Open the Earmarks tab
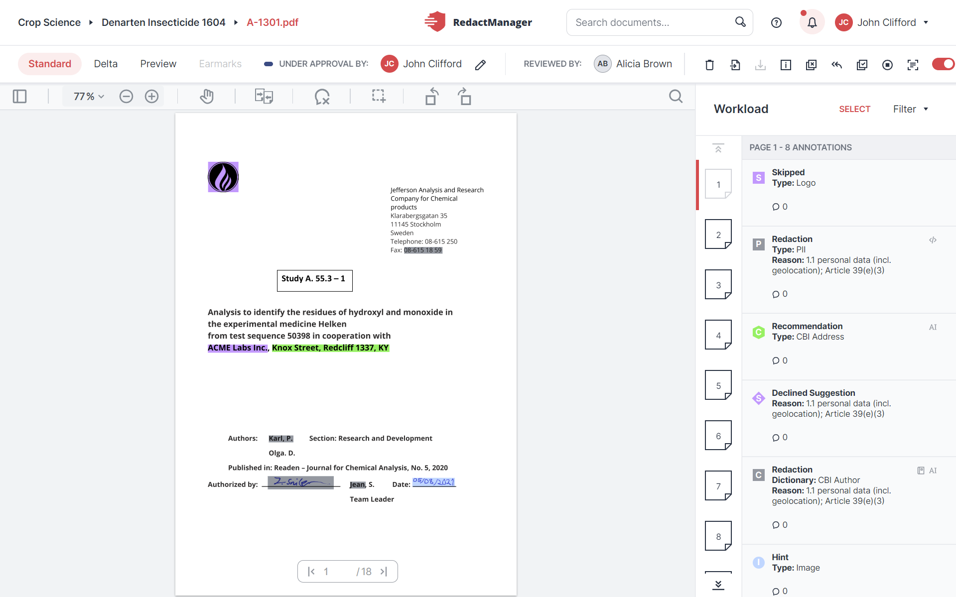Screen dimensions: 956x597 [x=220, y=64]
